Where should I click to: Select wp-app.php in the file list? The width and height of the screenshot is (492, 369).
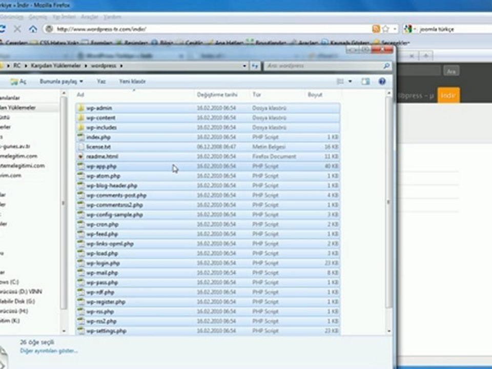tap(208, 166)
